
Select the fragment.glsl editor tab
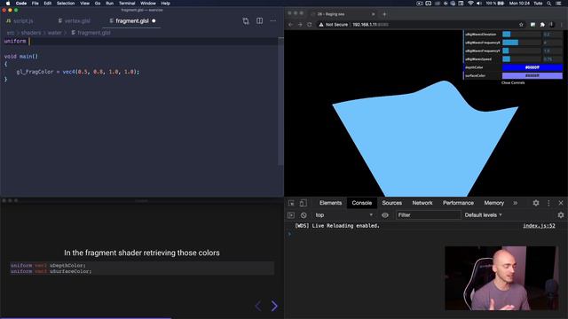pos(132,21)
